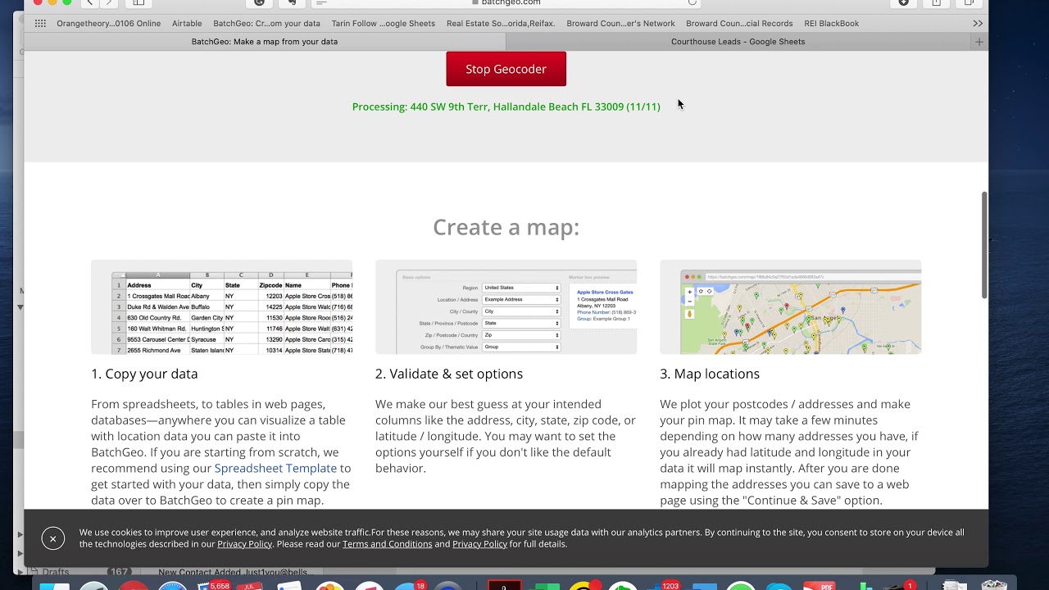Click the spreadsheet data thumbnail image
Screen dimensions: 1049x590
click(x=221, y=307)
